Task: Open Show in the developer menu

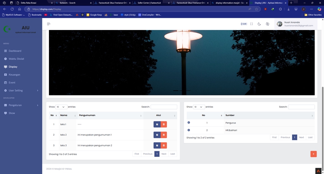Action: (x=11, y=113)
